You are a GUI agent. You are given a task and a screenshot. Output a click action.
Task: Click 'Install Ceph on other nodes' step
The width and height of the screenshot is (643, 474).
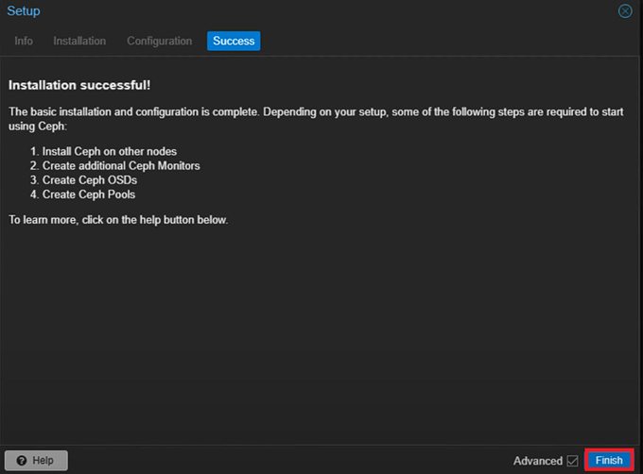tap(109, 151)
